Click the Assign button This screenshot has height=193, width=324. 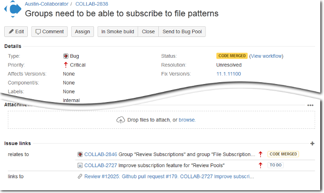click(82, 31)
